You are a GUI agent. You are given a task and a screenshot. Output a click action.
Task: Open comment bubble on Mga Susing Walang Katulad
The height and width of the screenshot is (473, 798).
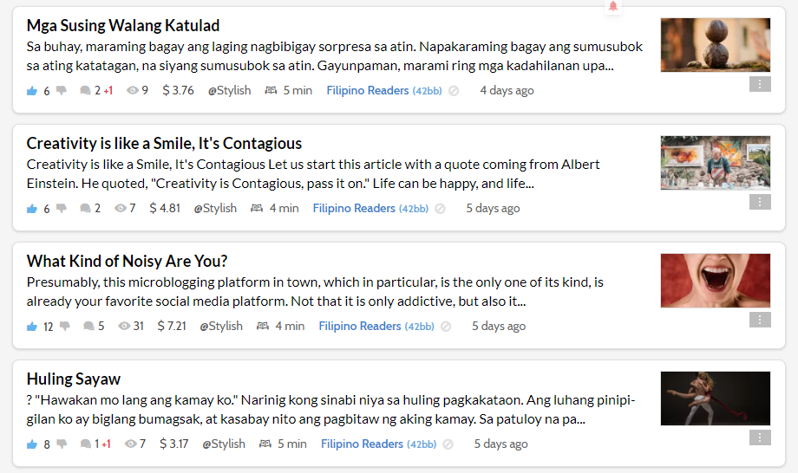tap(85, 90)
